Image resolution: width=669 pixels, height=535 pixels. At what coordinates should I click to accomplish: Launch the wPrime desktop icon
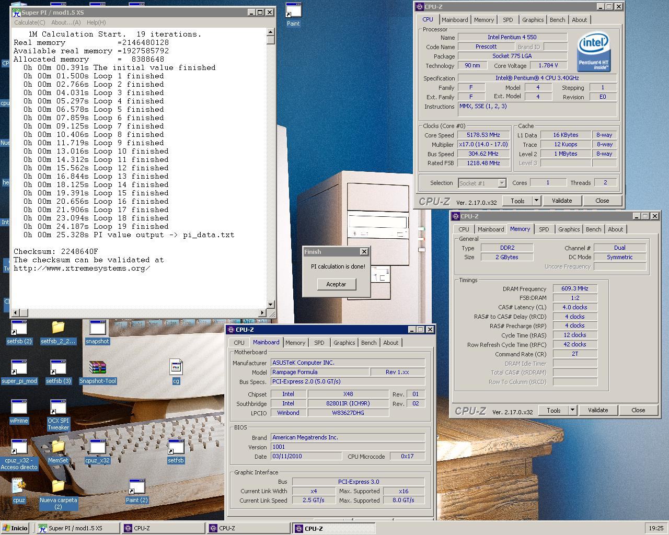click(19, 411)
